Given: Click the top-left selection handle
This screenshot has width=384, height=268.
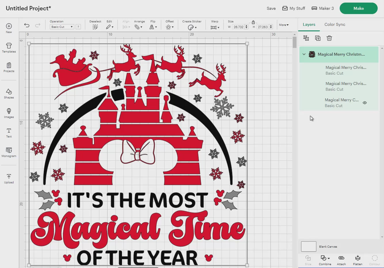Looking at the screenshot, I should coord(29,44).
